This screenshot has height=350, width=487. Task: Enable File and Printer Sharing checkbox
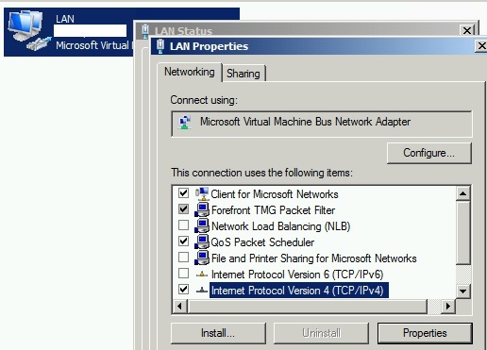(183, 258)
